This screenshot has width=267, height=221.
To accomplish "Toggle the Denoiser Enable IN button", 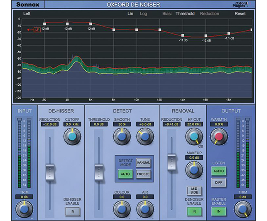I will point(194,211).
